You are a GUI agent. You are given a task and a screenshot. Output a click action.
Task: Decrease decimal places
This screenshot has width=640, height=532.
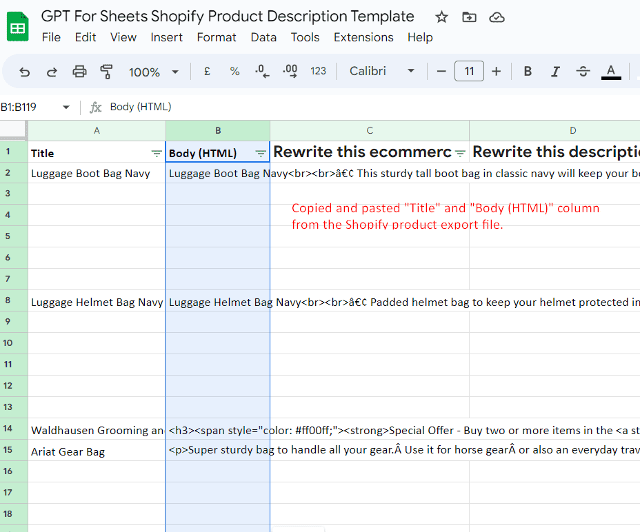[262, 72]
